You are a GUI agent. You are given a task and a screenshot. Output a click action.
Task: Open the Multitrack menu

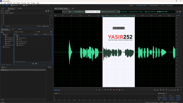coord(10,3)
